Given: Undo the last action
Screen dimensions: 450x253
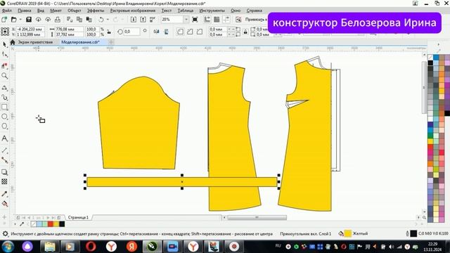Looking at the screenshot, I should click(x=101, y=20).
